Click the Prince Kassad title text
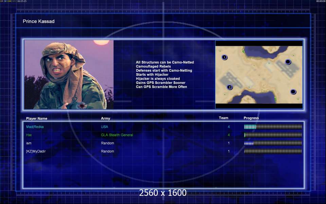Screen dimensions: 326x204 39,21
